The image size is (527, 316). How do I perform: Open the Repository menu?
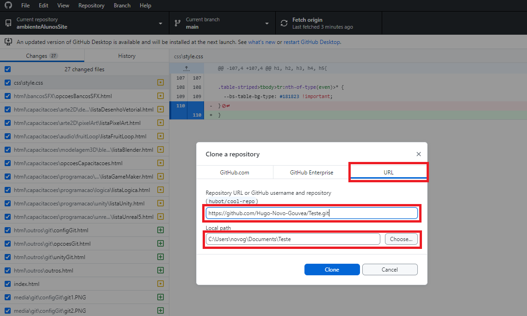tap(91, 6)
